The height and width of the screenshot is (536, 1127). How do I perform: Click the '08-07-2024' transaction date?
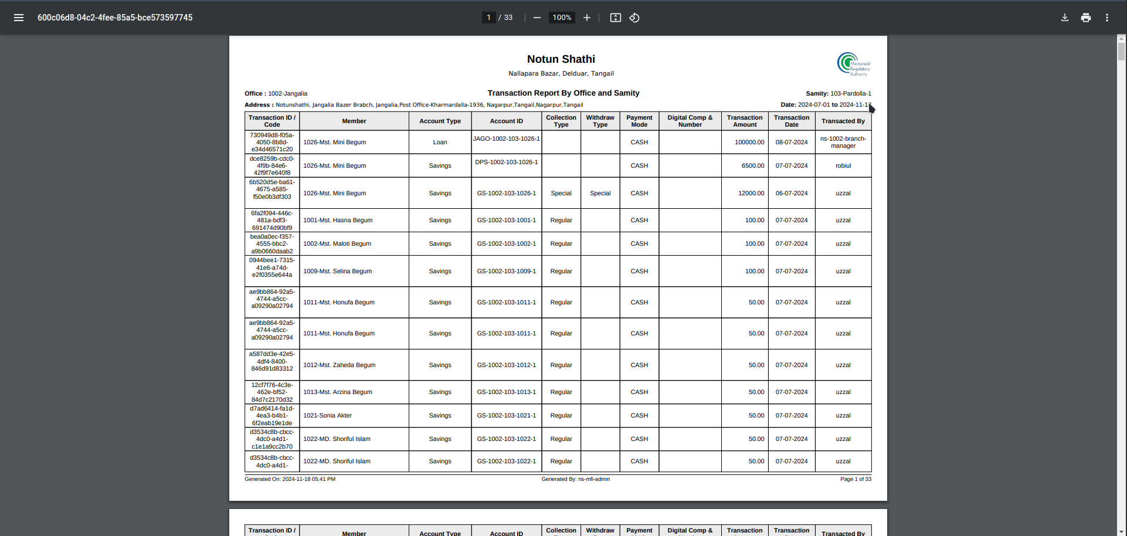pos(792,143)
